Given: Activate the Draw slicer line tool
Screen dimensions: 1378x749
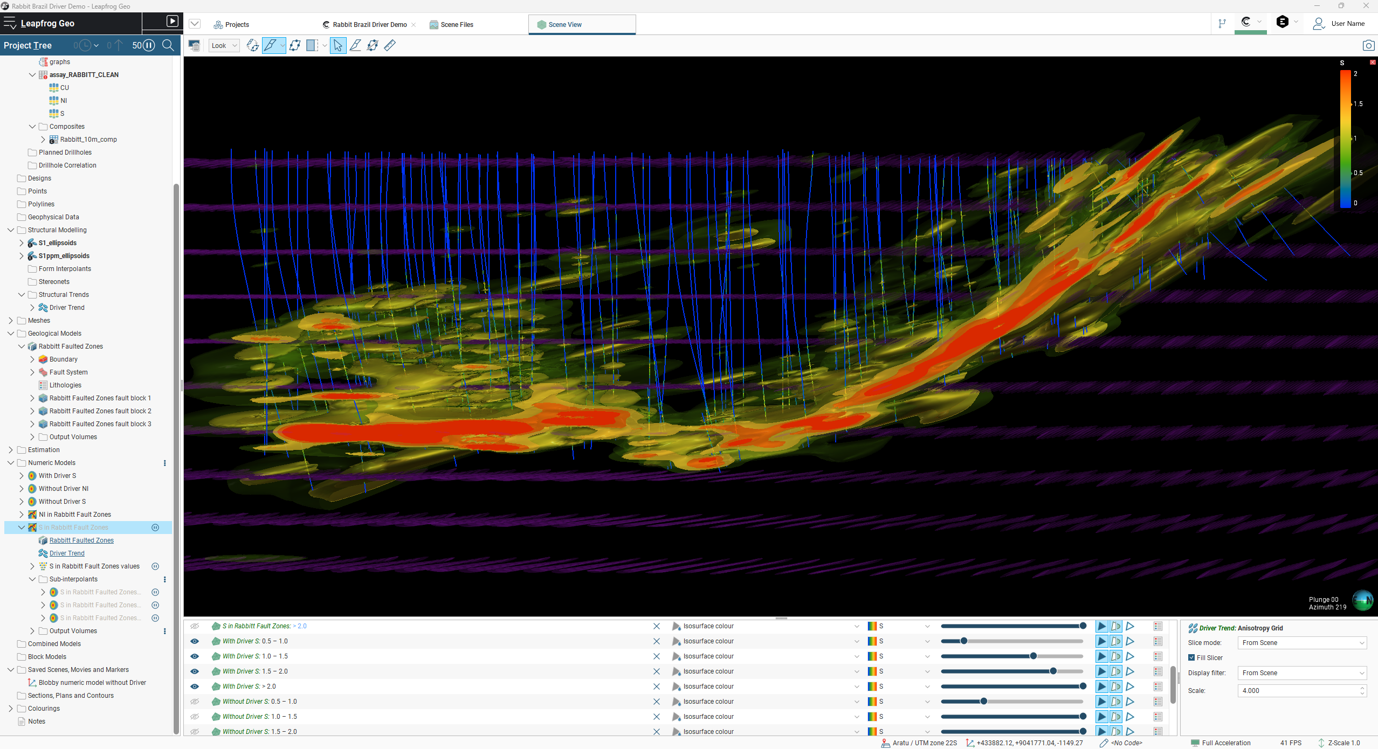Looking at the screenshot, I should tap(355, 45).
